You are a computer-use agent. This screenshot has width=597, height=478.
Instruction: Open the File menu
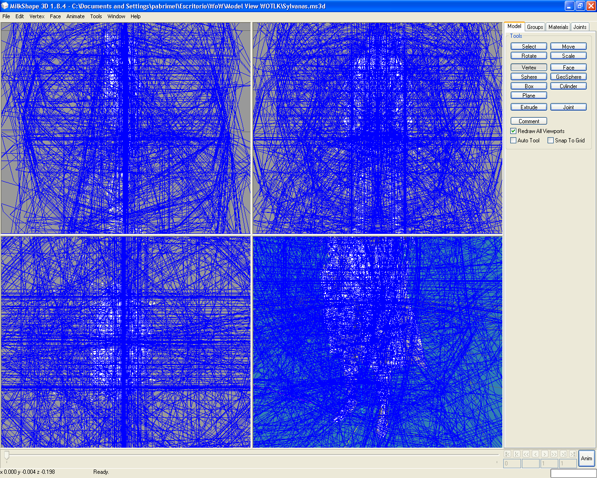(x=6, y=16)
